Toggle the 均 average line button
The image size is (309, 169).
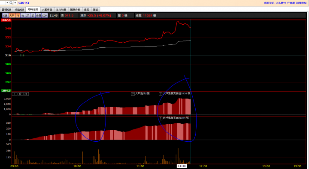[x=18, y=15]
